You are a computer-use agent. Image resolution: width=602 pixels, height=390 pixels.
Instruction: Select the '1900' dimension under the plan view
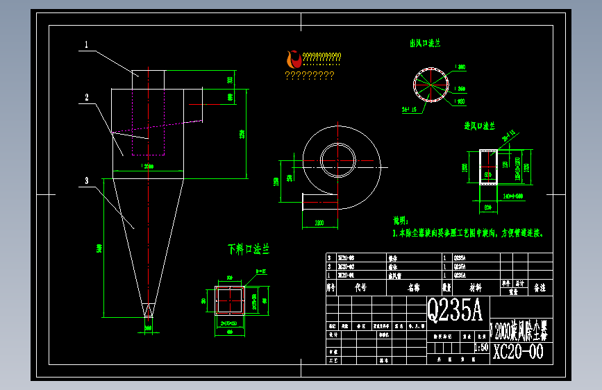319,223
